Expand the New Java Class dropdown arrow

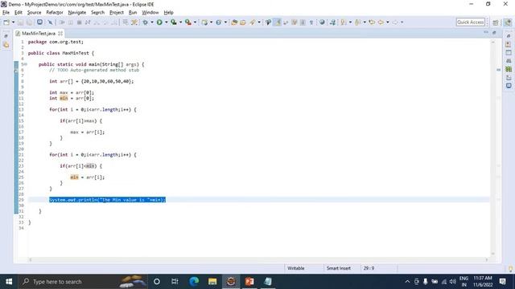click(225, 22)
